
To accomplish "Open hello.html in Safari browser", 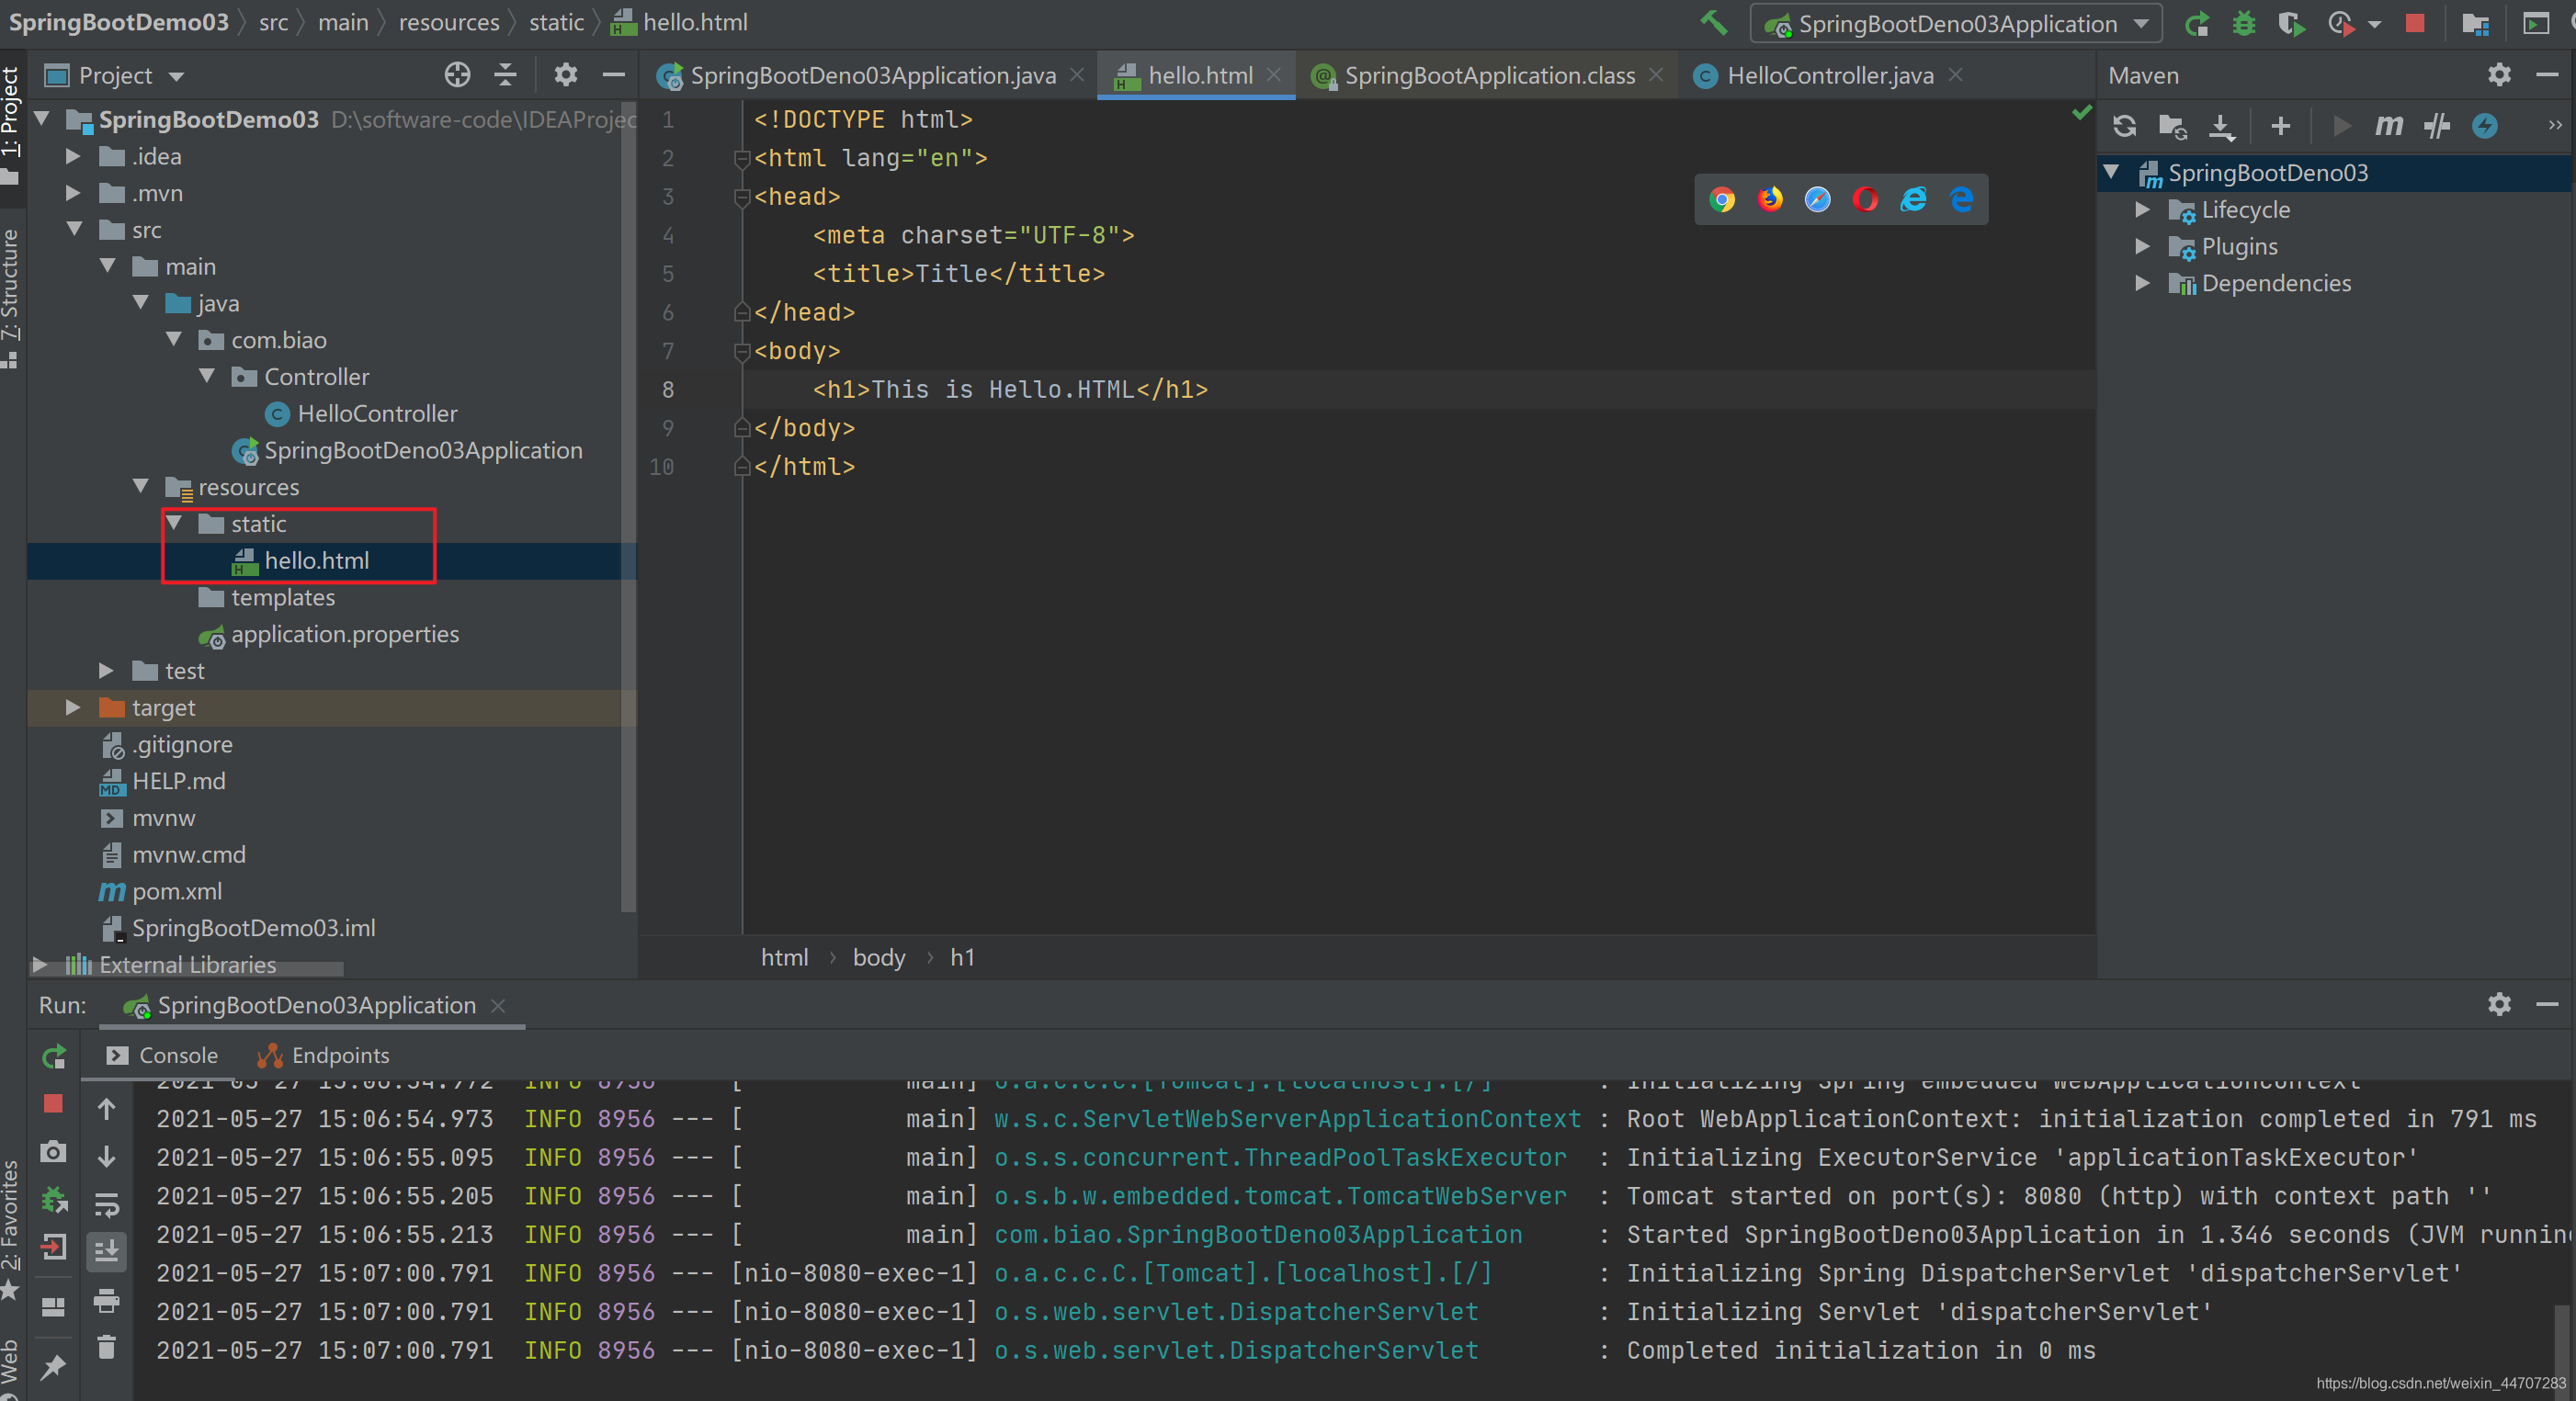I will (x=1818, y=199).
